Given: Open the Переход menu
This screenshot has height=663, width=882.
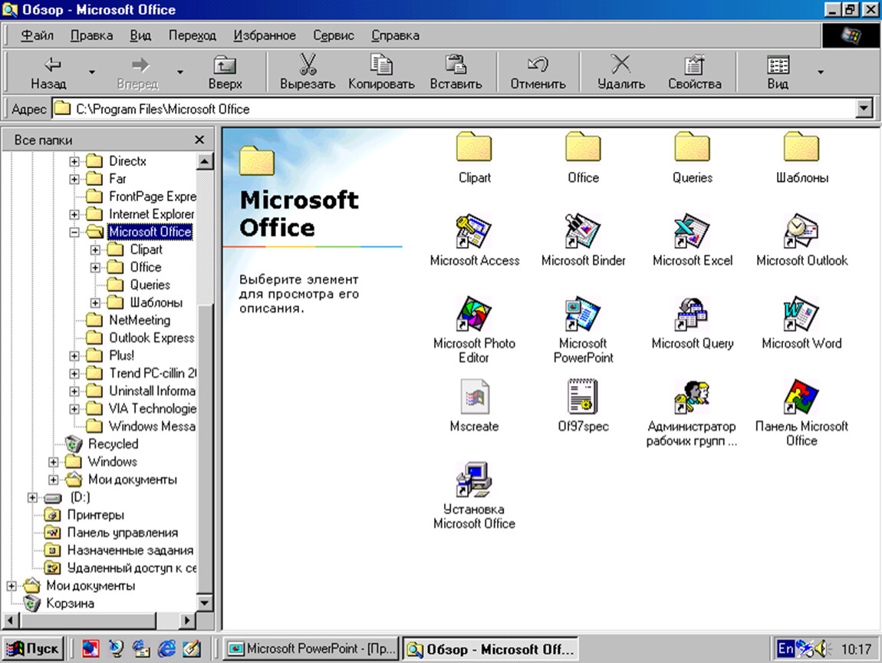Looking at the screenshot, I should pyautogui.click(x=193, y=35).
